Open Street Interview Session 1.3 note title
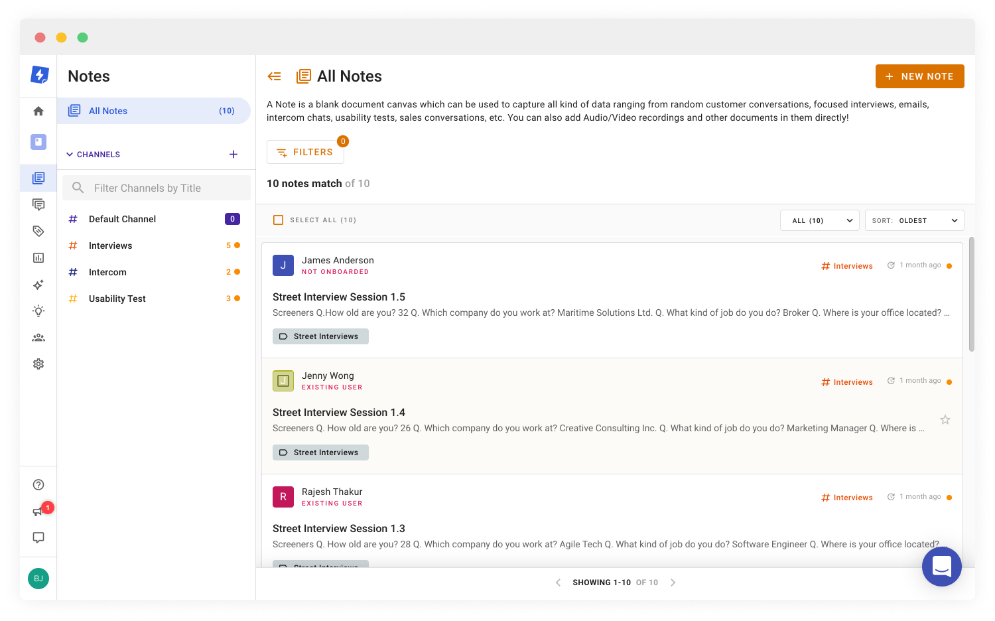 click(x=339, y=529)
